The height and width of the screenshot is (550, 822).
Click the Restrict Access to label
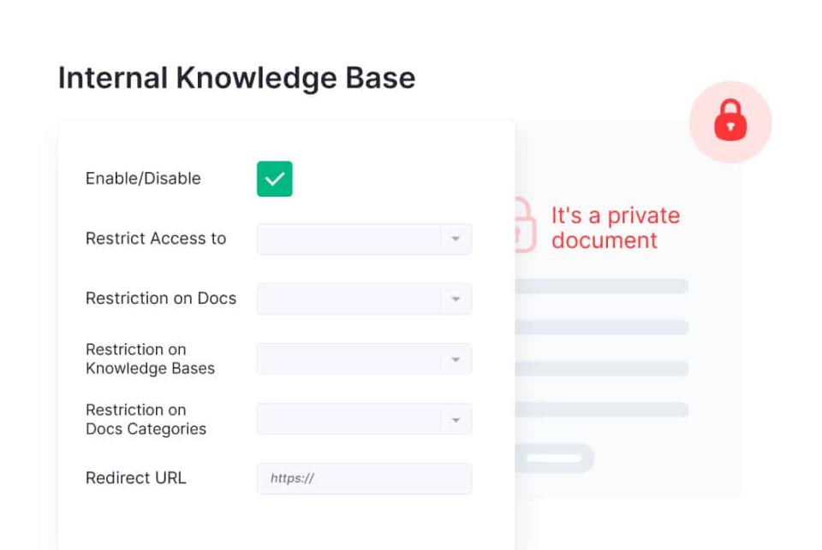tap(156, 239)
